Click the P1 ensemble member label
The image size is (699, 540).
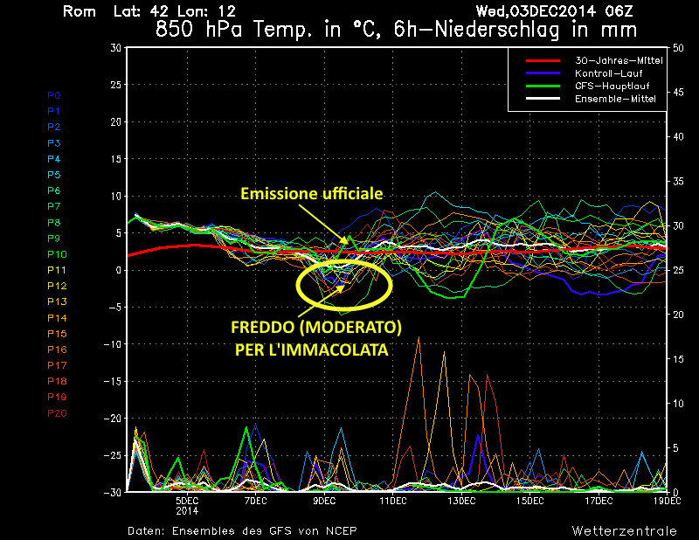53,111
